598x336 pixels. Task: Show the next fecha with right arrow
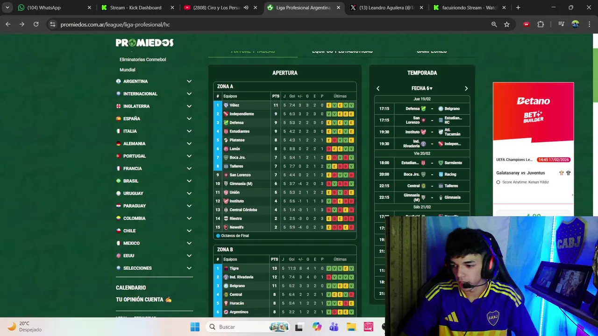[466, 88]
